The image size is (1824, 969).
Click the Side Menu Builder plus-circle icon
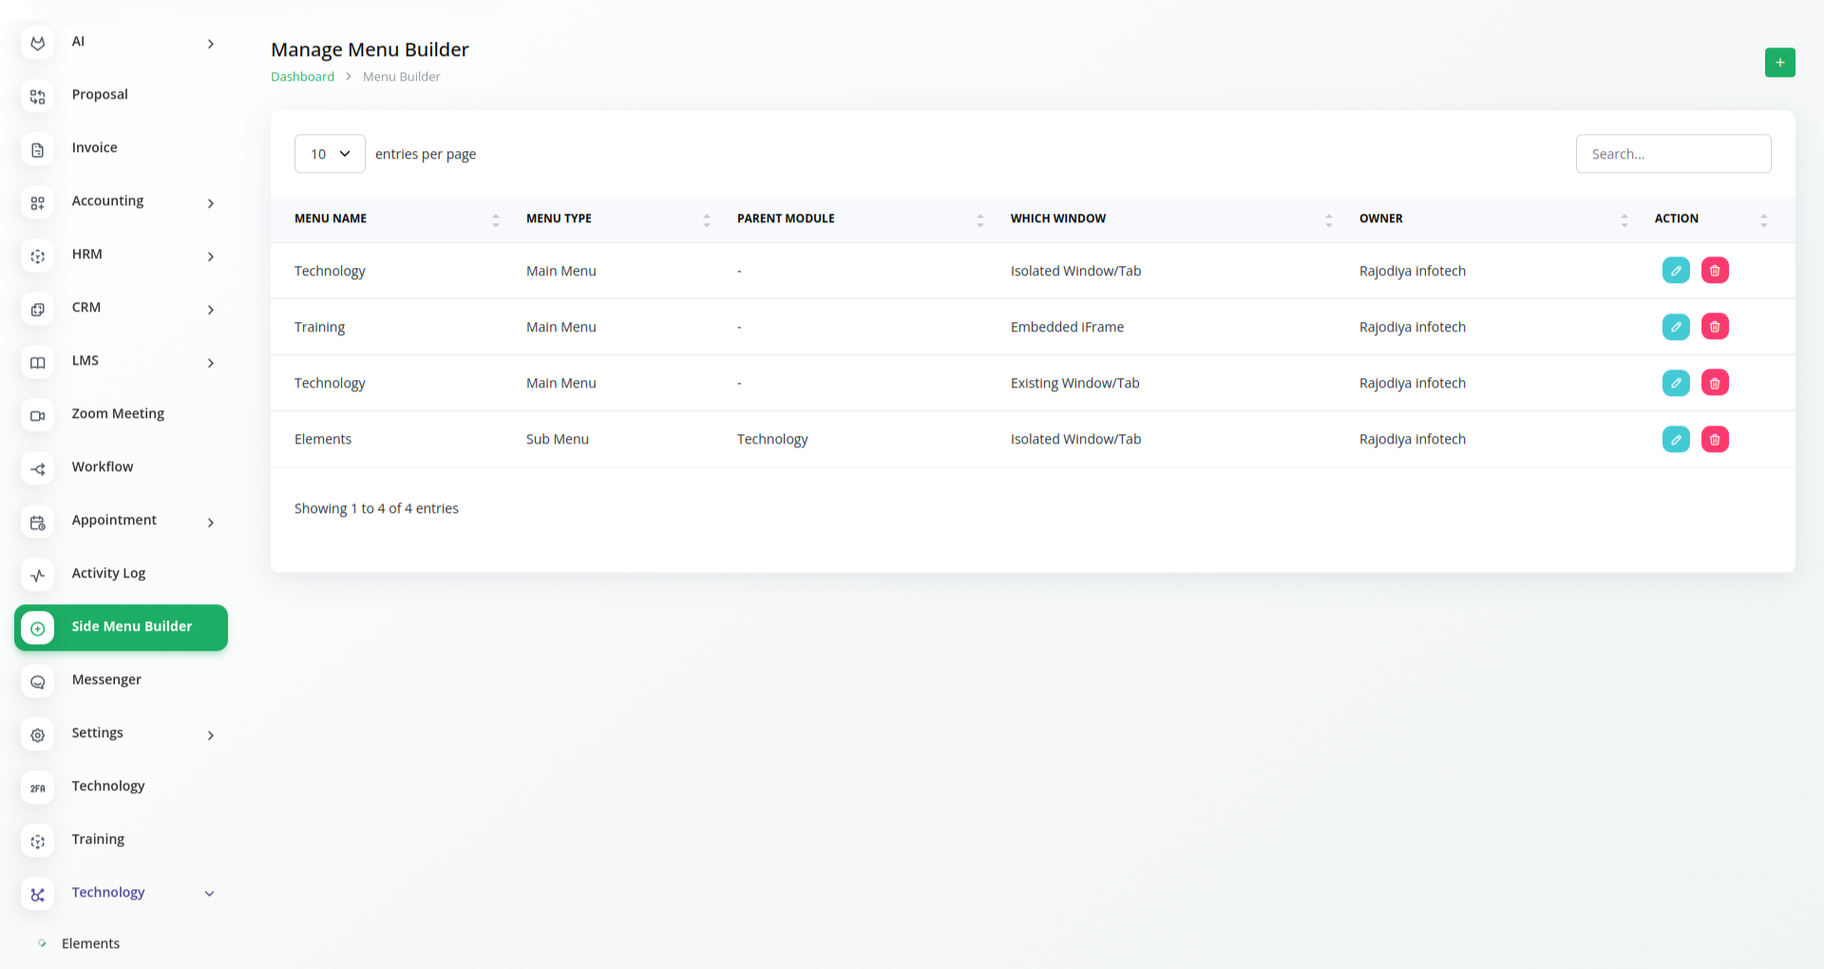point(38,629)
